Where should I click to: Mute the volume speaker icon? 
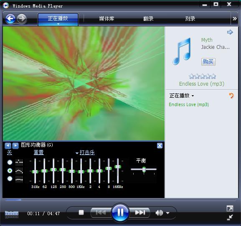pos(159,213)
